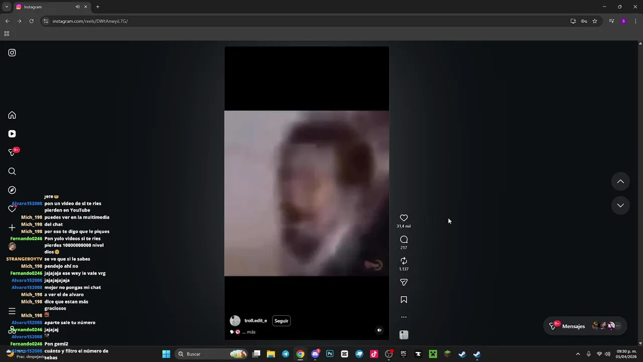
Task: Open Reels from the sidebar
Action: point(12,134)
